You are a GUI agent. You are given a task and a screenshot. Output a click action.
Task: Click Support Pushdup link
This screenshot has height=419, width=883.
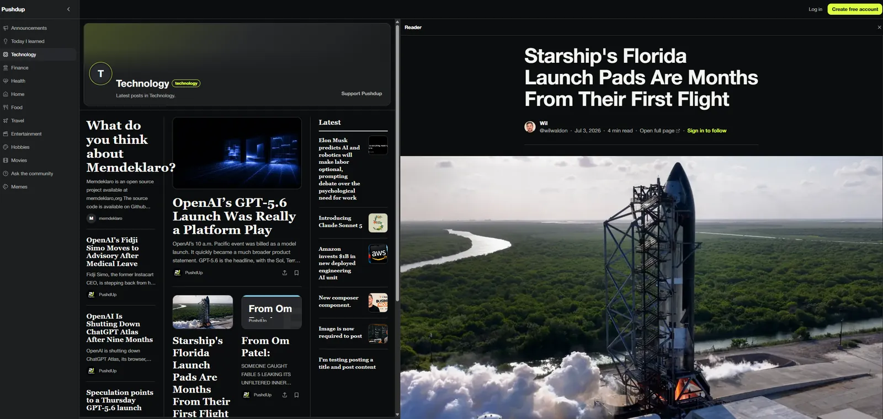click(361, 94)
